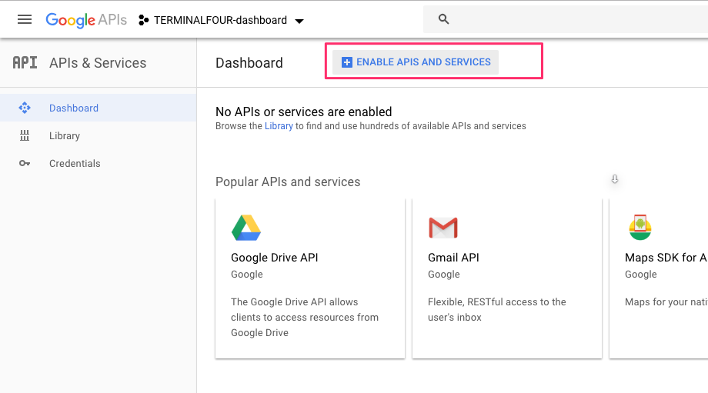Screen dimensions: 708x393
Task: Focus the top search field
Action: point(566,19)
